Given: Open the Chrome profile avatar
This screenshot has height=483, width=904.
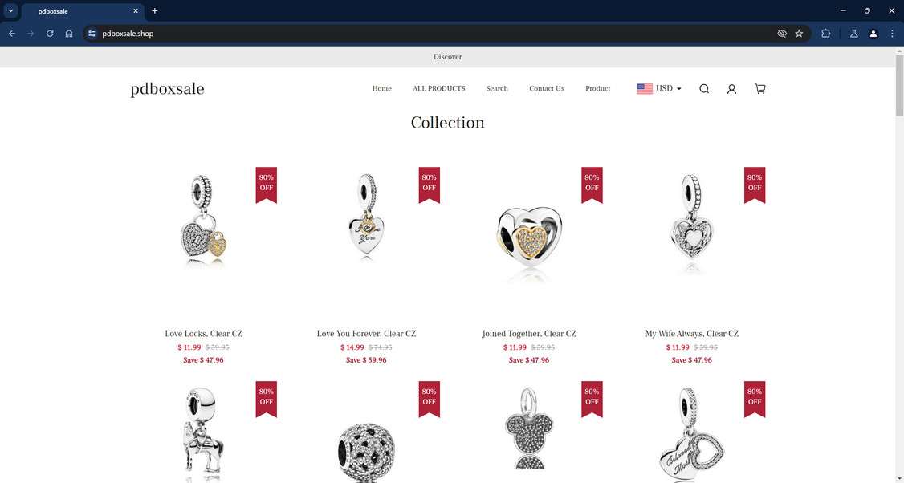Looking at the screenshot, I should pyautogui.click(x=873, y=34).
